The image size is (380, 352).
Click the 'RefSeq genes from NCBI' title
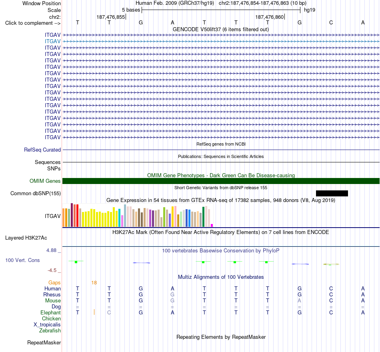point(221,144)
